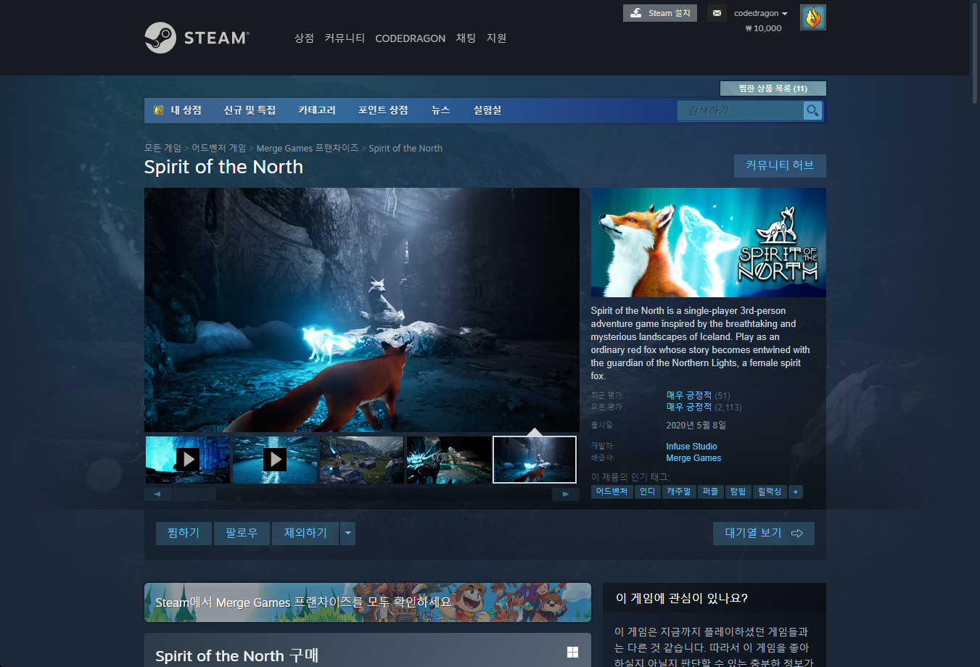Viewport: 980px width, 667px height.
Task: Open the 카테고리 tab
Action: click(317, 110)
